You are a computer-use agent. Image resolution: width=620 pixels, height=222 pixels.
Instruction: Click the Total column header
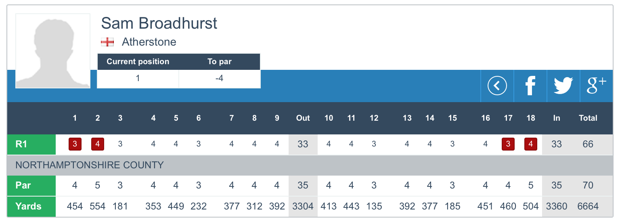tap(588, 118)
